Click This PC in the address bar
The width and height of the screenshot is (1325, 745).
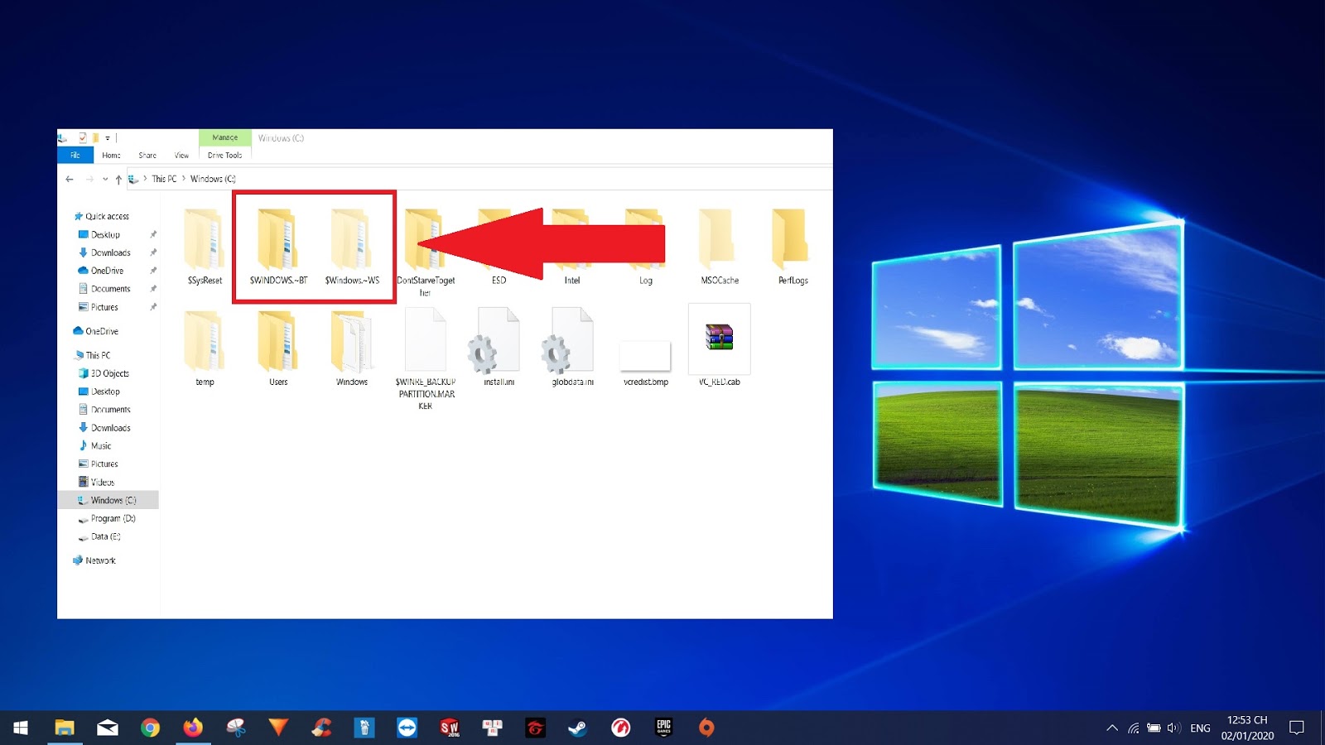pos(164,179)
